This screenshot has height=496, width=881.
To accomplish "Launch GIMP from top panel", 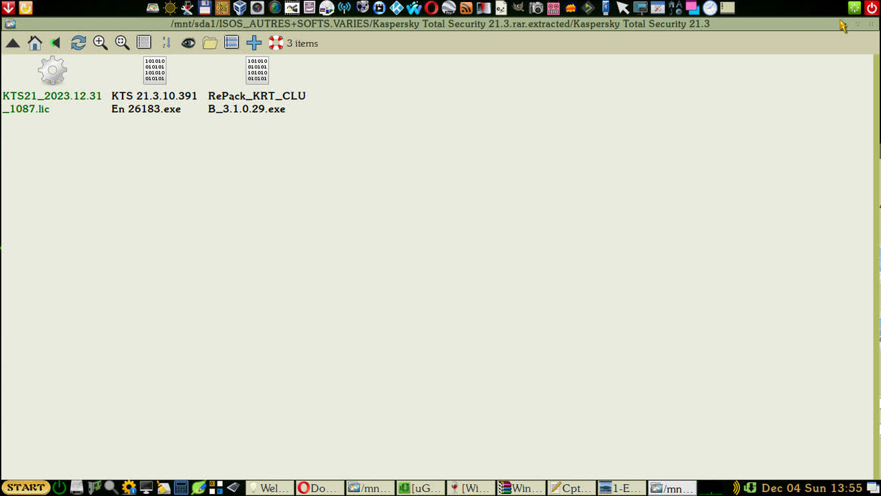I will coord(518,8).
